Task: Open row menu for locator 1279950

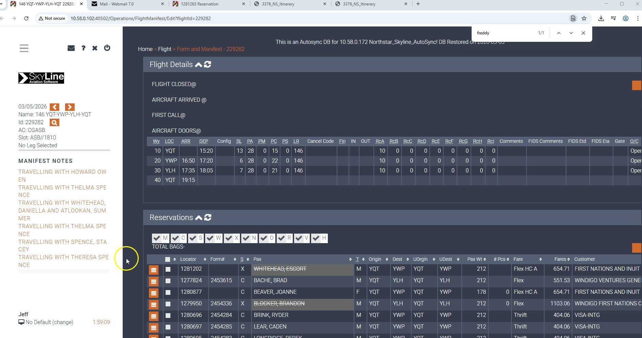Action: 154,305
